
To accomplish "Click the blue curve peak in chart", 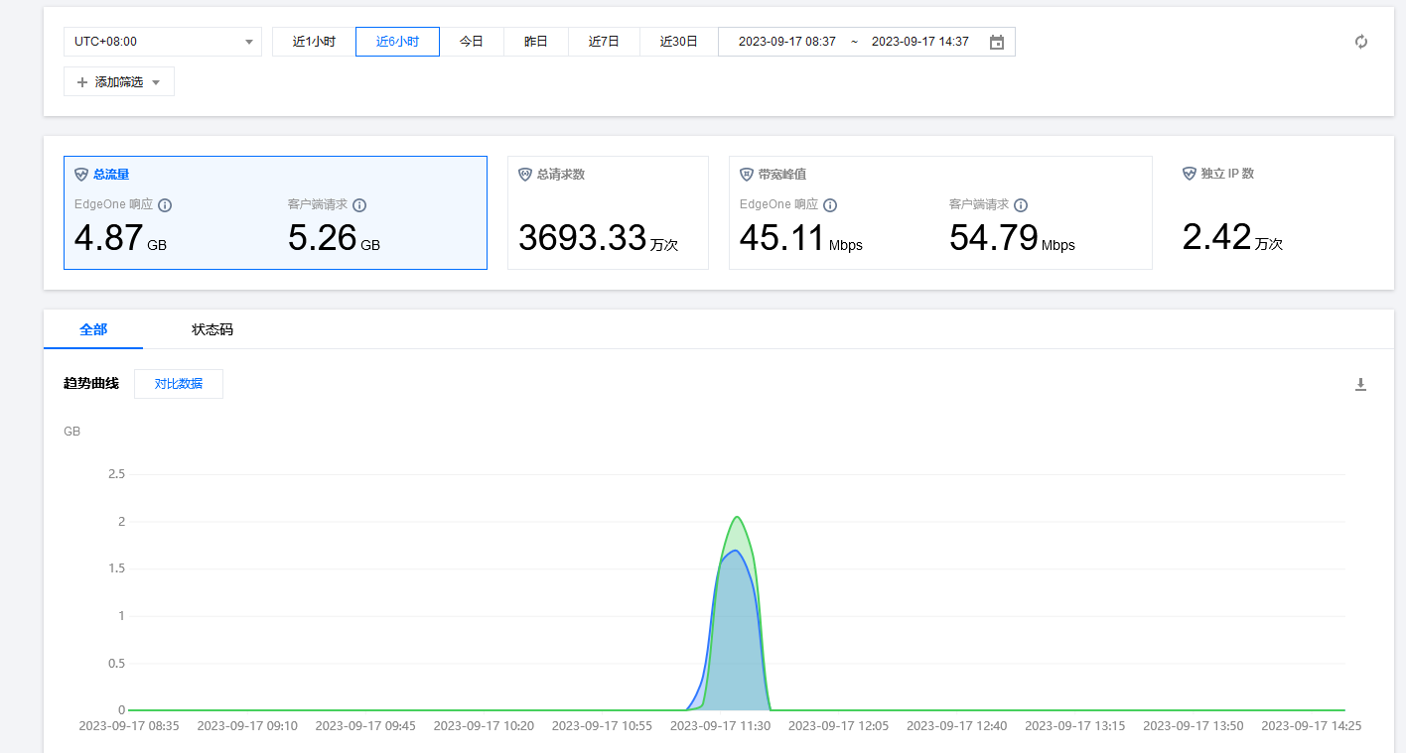I will click(x=735, y=551).
